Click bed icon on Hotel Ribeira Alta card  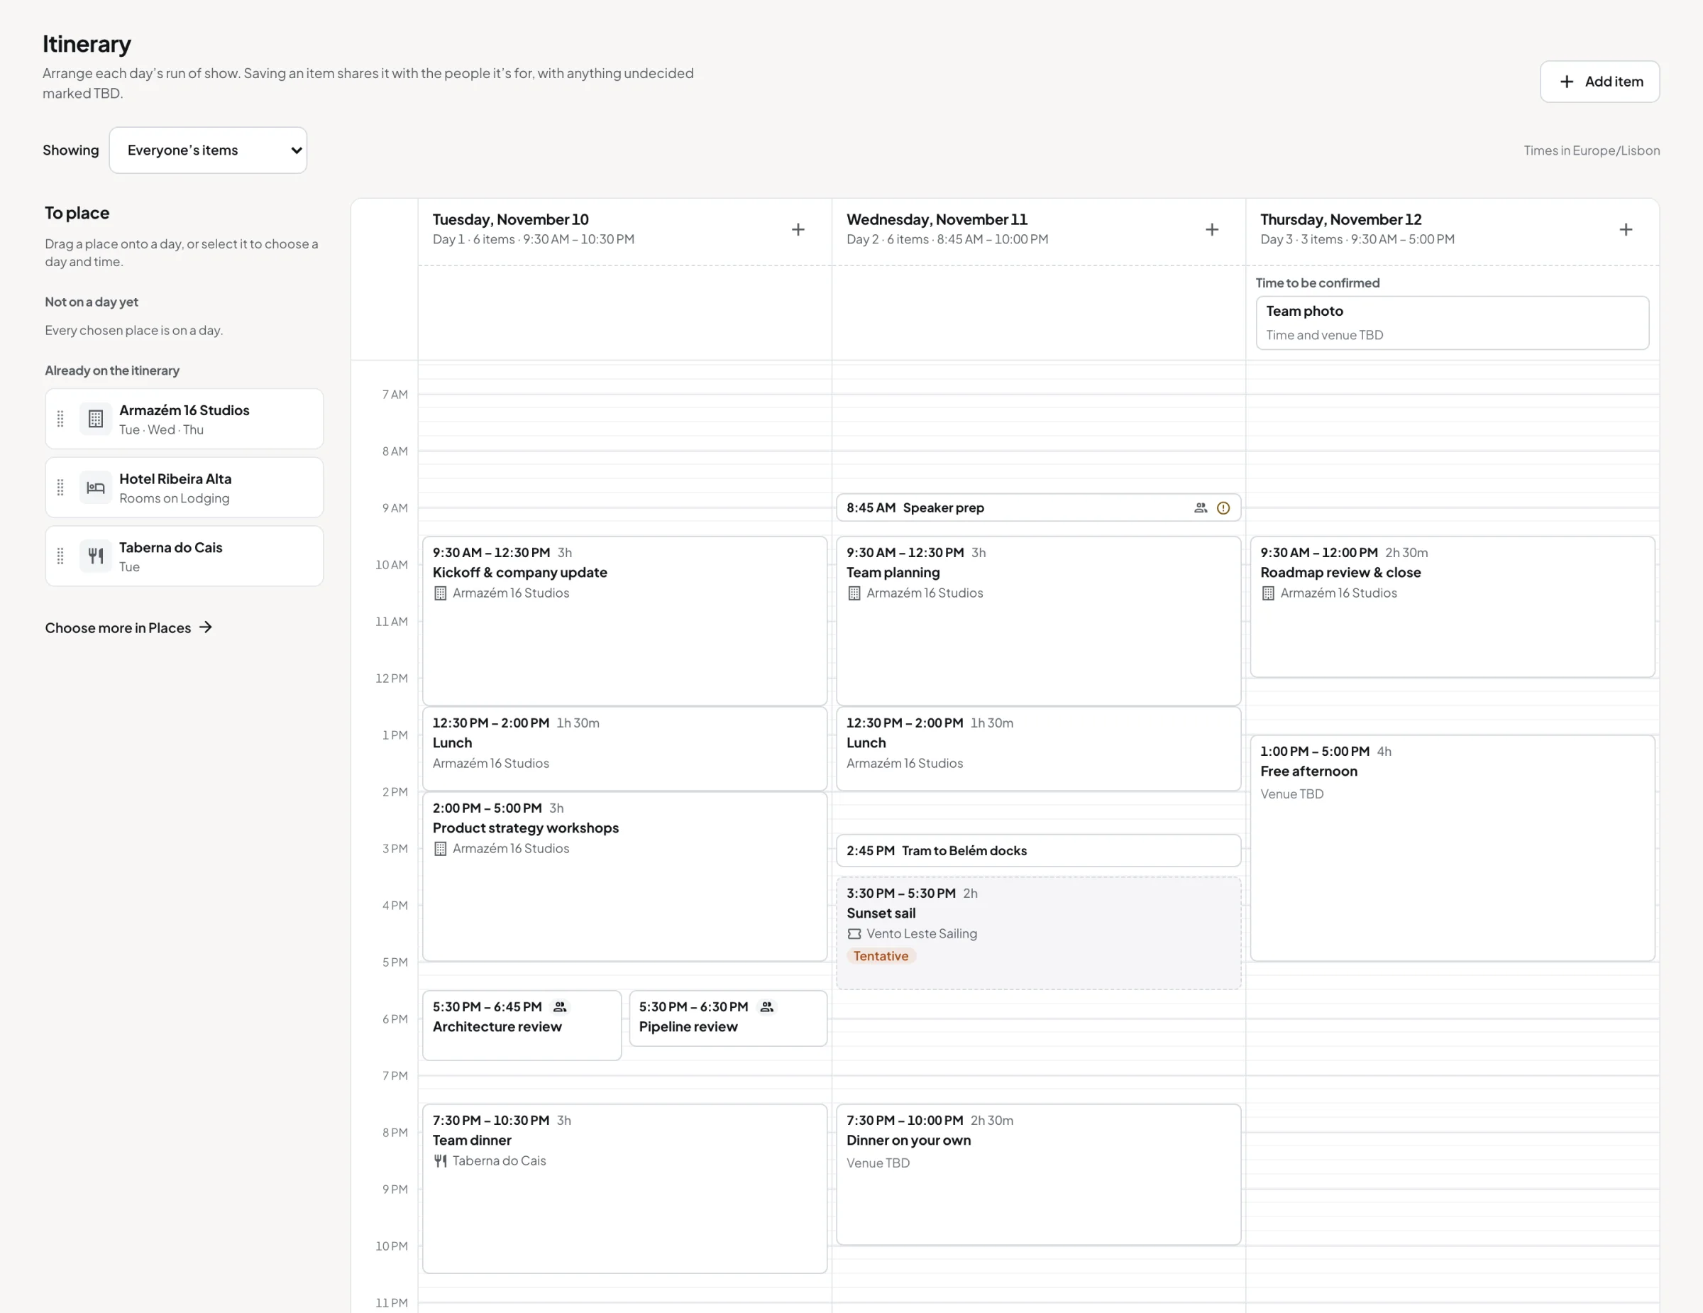coord(95,488)
